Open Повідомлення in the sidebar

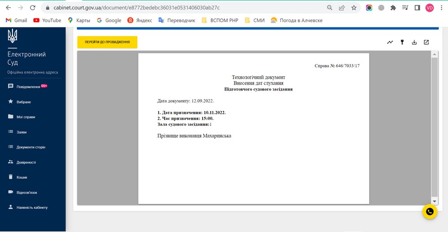28,87
